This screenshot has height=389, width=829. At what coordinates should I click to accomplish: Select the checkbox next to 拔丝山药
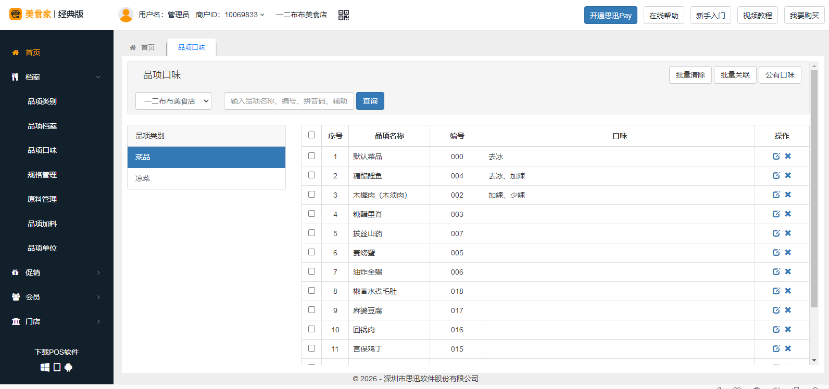[311, 232]
